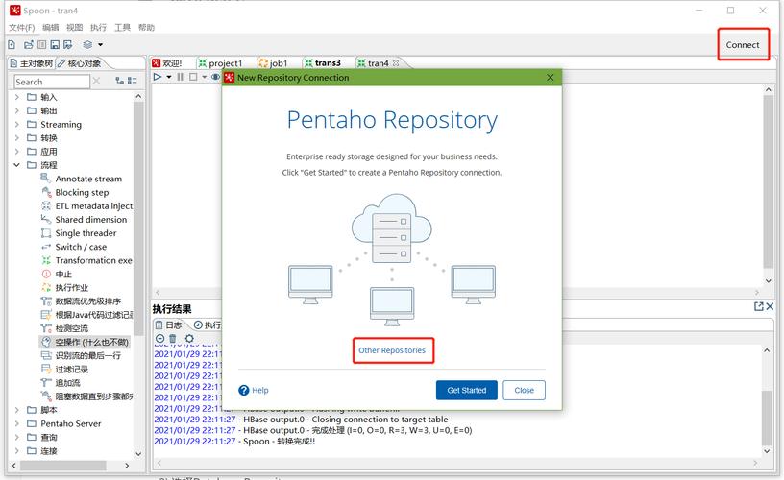Viewport: 784px width, 480px height.
Task: Click the Pause transformation icon
Action: (x=180, y=77)
